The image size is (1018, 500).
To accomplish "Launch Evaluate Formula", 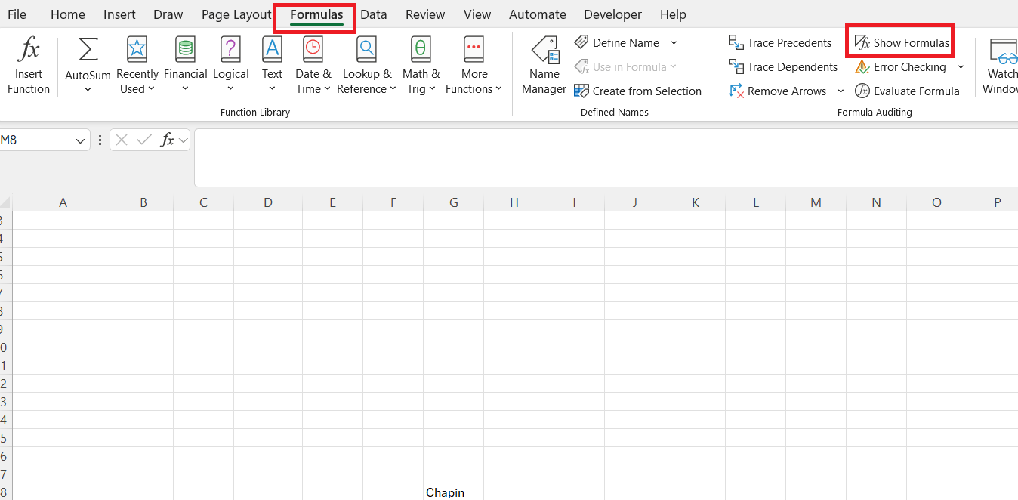I will tap(907, 91).
